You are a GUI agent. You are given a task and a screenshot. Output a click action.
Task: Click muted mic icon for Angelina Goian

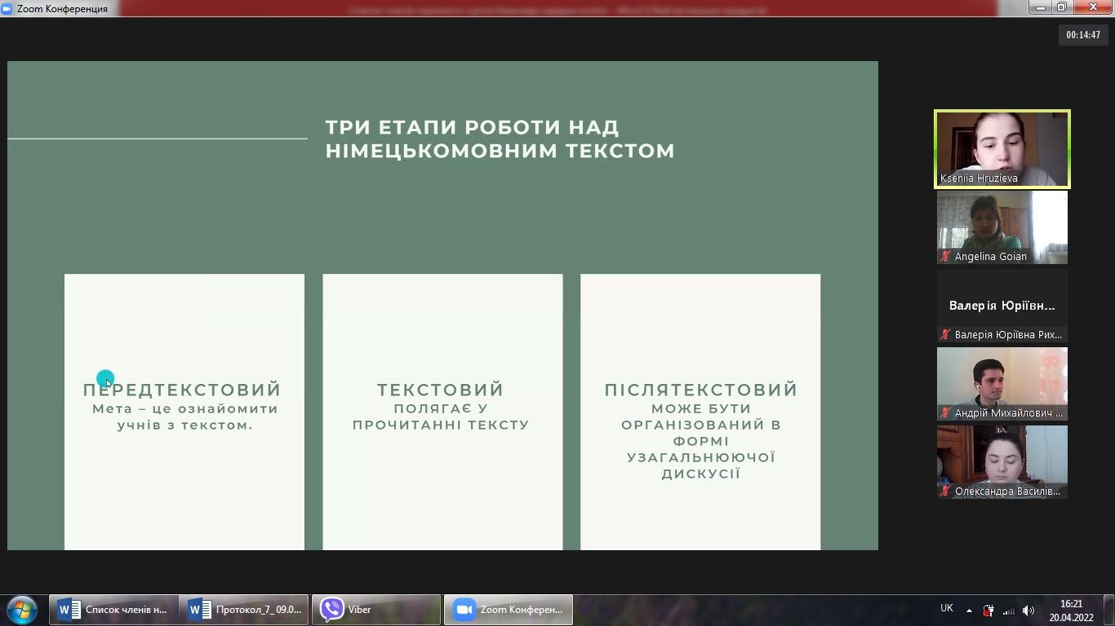[x=945, y=256]
